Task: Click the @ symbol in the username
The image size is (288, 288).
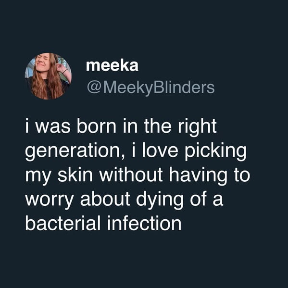Action: point(95,88)
